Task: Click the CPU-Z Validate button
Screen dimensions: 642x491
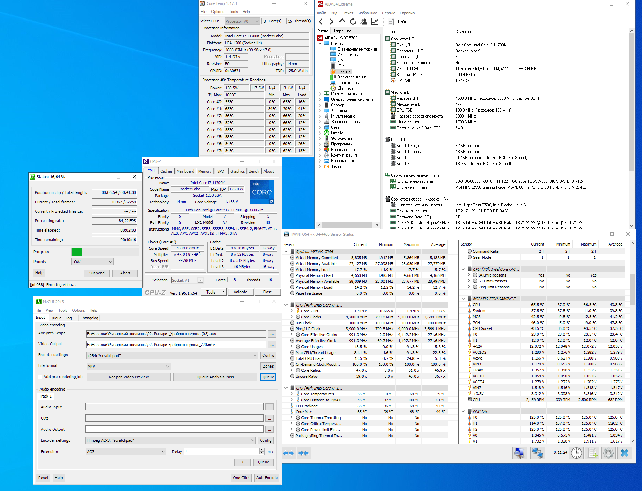Action: coord(240,292)
